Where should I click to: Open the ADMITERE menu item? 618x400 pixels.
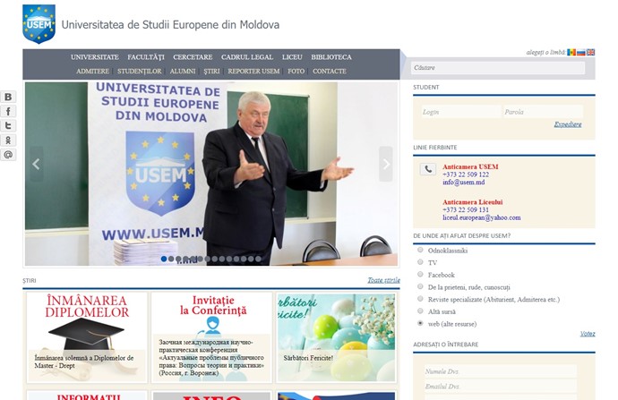[93, 71]
